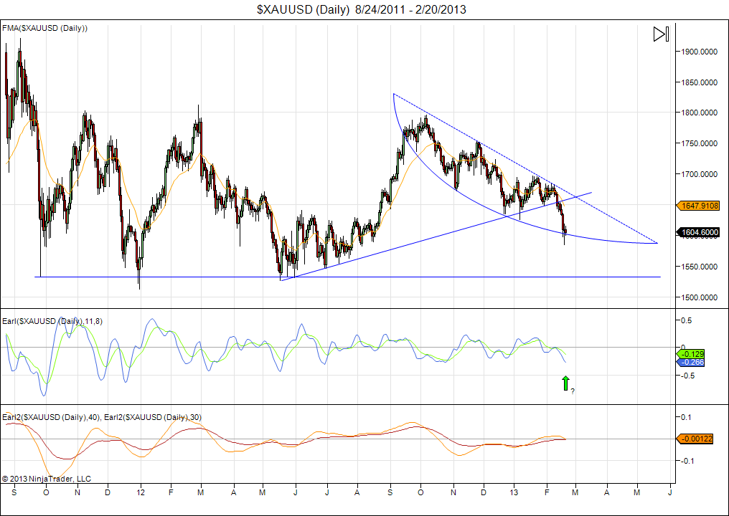The width and height of the screenshot is (729, 516).
Task: Click the '12' year marker on time axis
Action: point(141,493)
